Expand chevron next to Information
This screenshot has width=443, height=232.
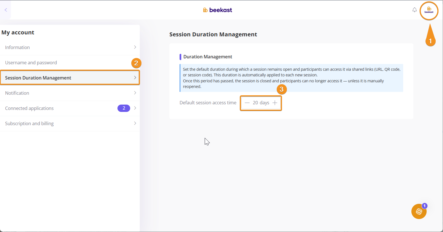click(135, 47)
